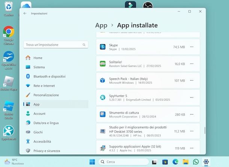The image size is (229, 167).
Task: Open Sistema settings section
Action: 56,67
